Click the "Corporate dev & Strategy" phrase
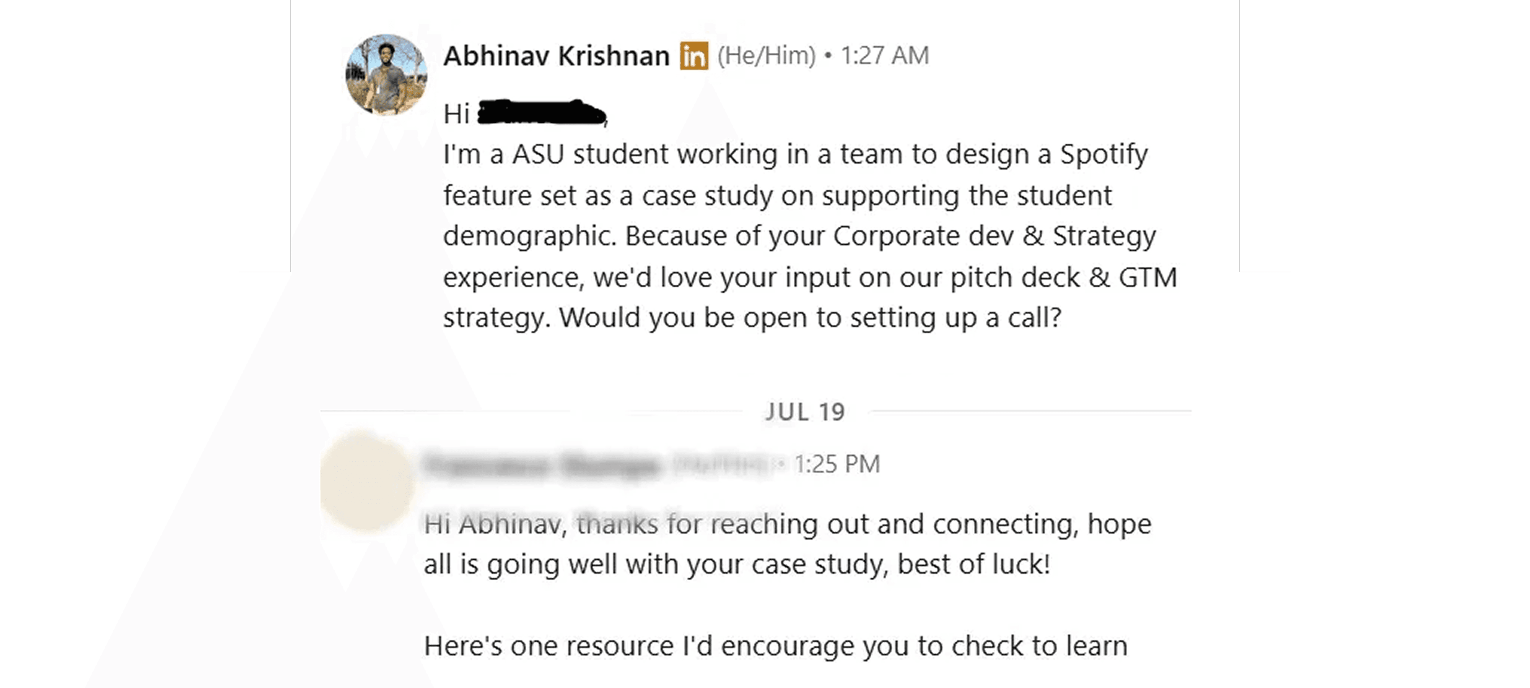The image size is (1530, 688). point(994,236)
